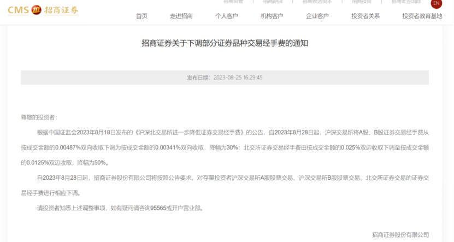Click the 招商致远资本 top link
Image resolution: width=454 pixels, height=242 pixels.
click(x=317, y=2)
